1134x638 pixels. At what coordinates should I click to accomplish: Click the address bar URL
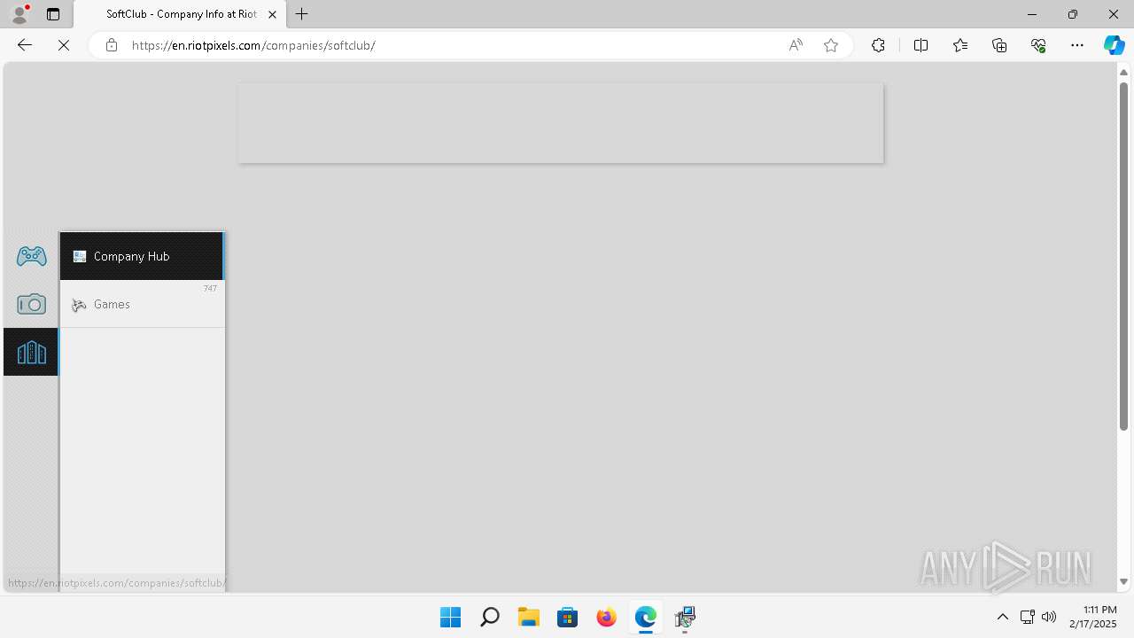[x=253, y=45]
